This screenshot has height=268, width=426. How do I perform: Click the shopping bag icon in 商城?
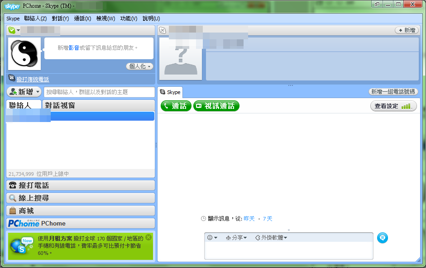point(13,211)
